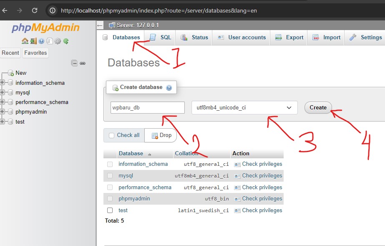This screenshot has width=385, height=246.
Task: Click the utf8_bin collation cell
Action: point(217,199)
